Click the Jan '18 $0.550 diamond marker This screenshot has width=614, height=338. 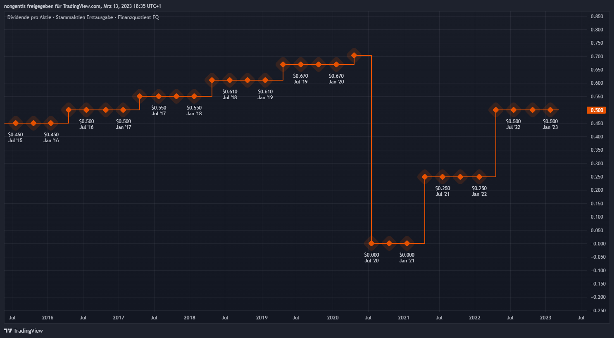pyautogui.click(x=194, y=96)
